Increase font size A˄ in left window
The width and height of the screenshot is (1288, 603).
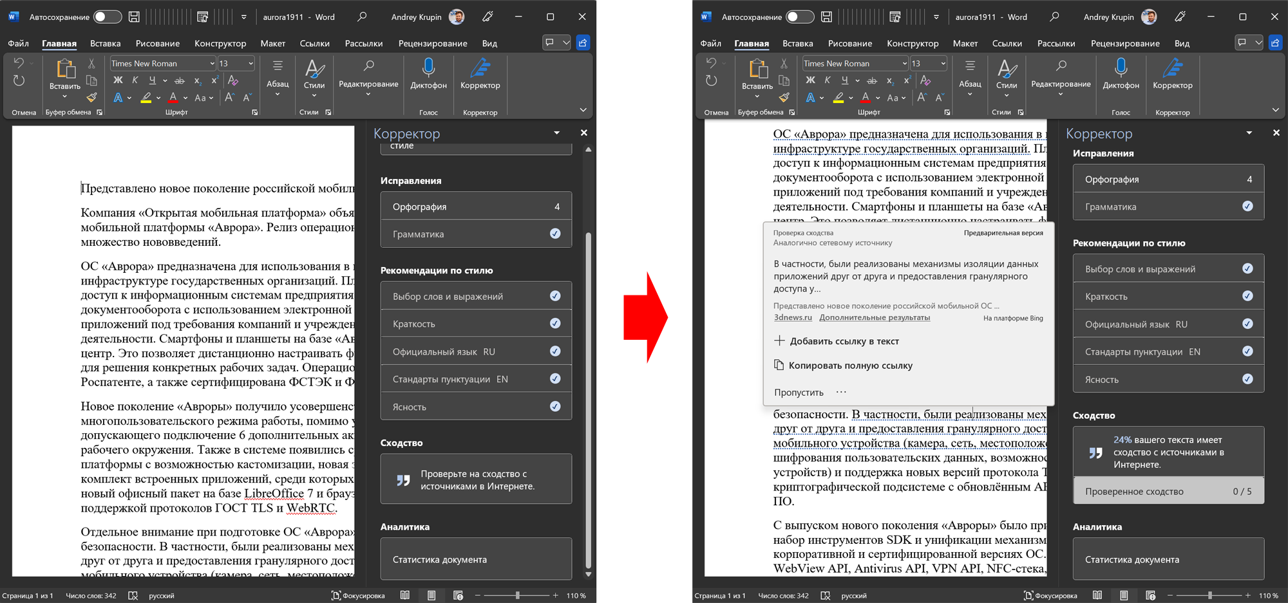coord(229,98)
